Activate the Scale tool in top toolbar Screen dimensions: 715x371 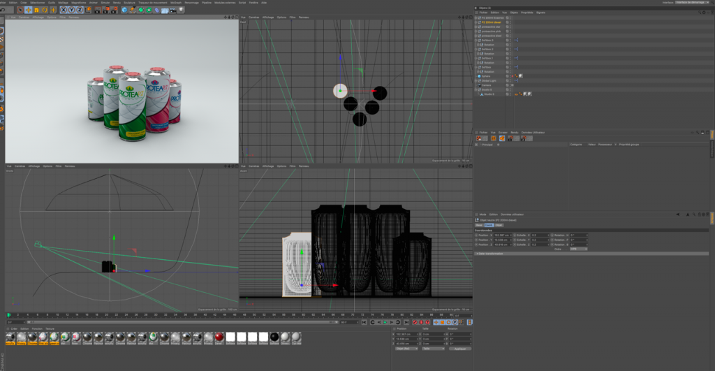(x=36, y=10)
